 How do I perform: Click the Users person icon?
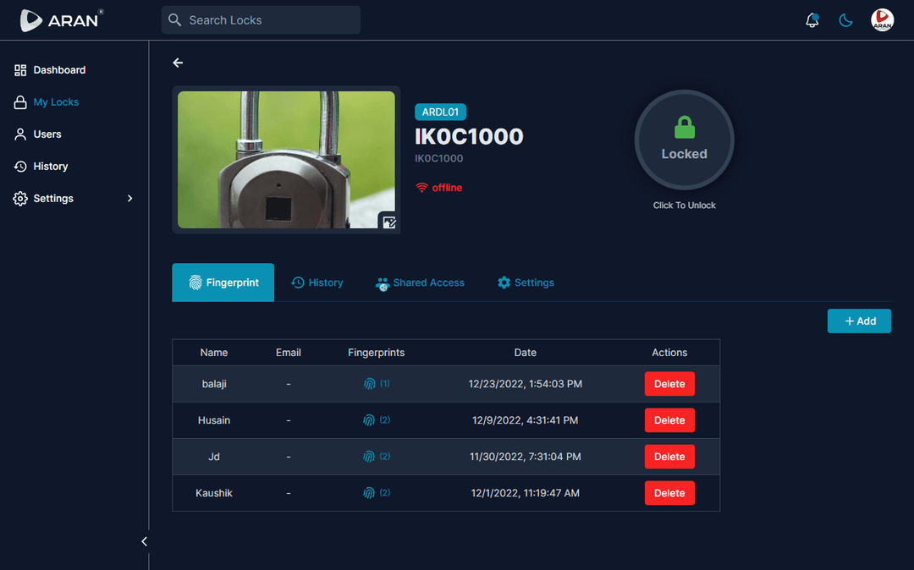[20, 134]
